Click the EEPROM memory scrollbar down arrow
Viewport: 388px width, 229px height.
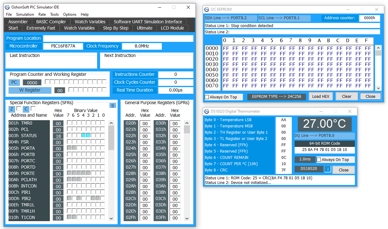point(378,88)
